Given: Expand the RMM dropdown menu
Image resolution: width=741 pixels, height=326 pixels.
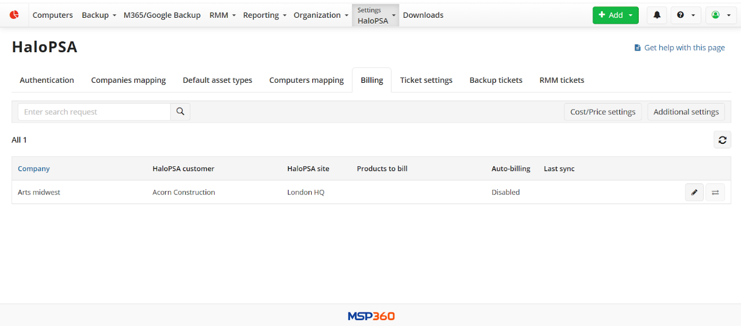Looking at the screenshot, I should (x=222, y=15).
